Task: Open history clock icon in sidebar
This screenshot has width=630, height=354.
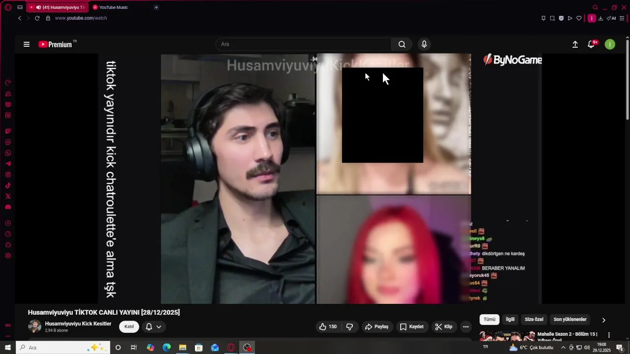Action: [8, 234]
